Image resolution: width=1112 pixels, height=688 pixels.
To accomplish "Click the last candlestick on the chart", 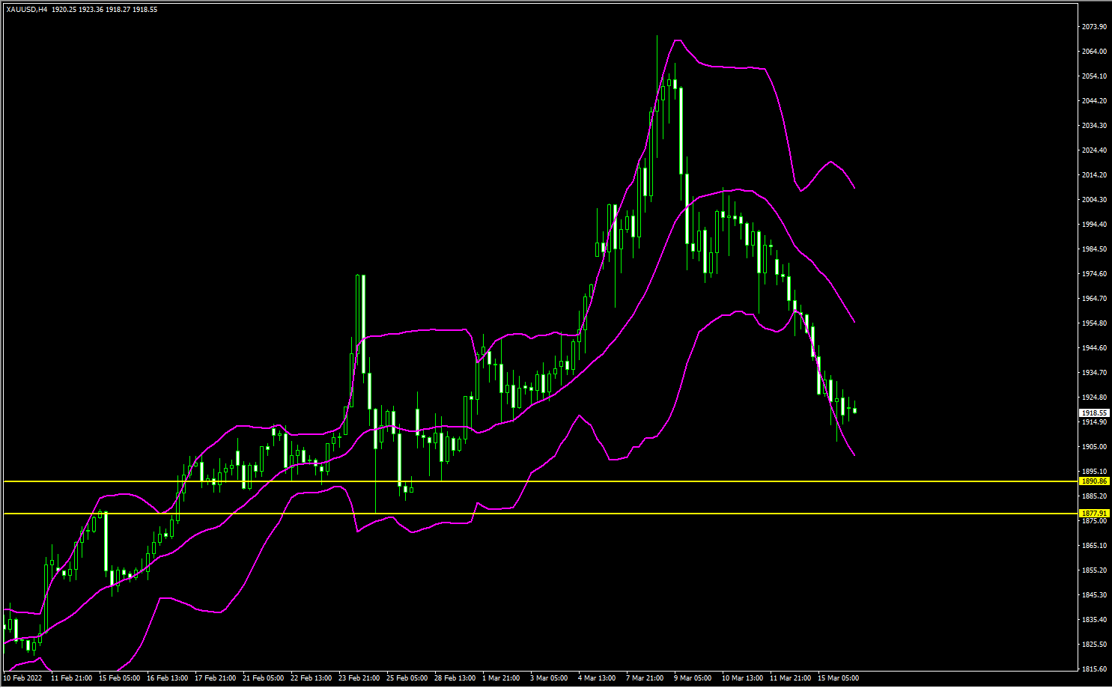I will tap(854, 410).
